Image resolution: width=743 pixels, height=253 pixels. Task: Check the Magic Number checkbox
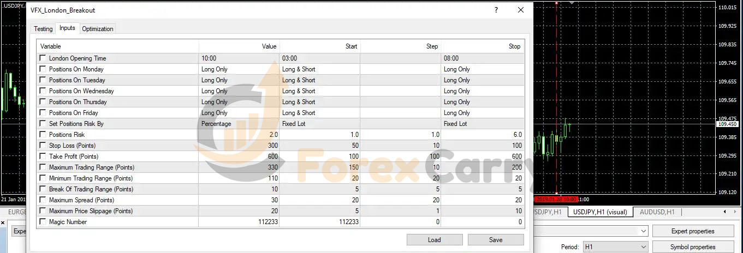[x=43, y=222]
